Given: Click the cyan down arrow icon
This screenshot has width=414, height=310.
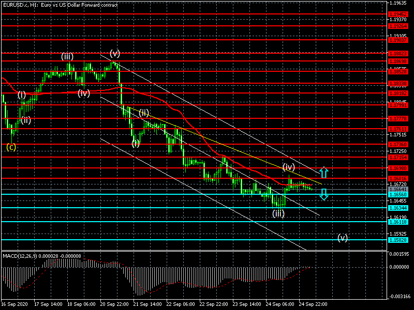Looking at the screenshot, I should click(x=324, y=195).
